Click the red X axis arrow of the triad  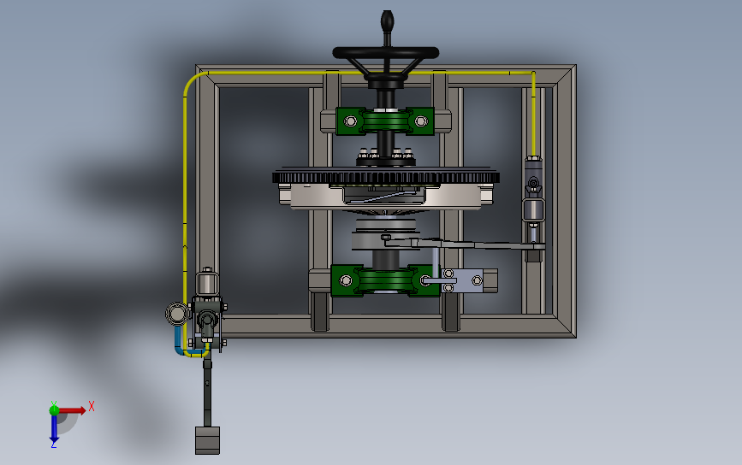72,410
